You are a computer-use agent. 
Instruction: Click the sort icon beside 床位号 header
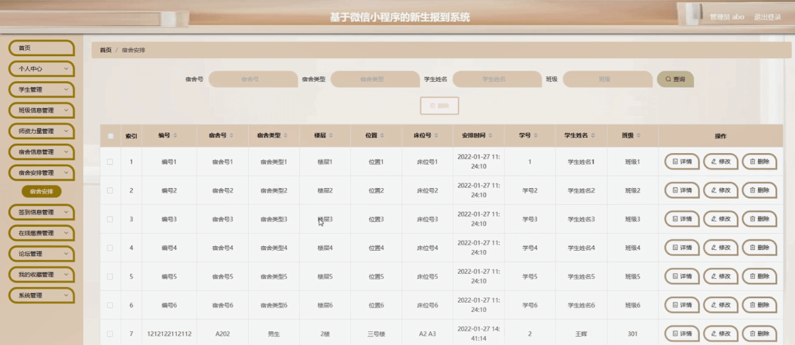point(437,136)
